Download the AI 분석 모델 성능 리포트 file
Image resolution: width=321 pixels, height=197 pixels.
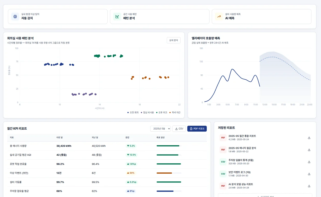[x=309, y=186]
